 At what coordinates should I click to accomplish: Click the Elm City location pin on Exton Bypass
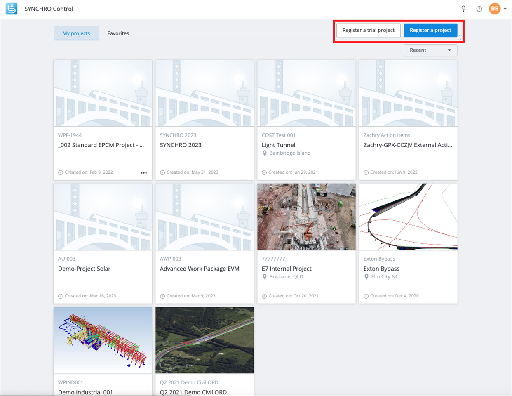pyautogui.click(x=366, y=277)
